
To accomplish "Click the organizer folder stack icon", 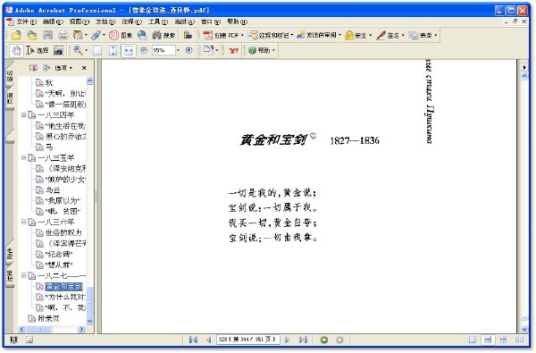I will pyautogui.click(x=32, y=35).
